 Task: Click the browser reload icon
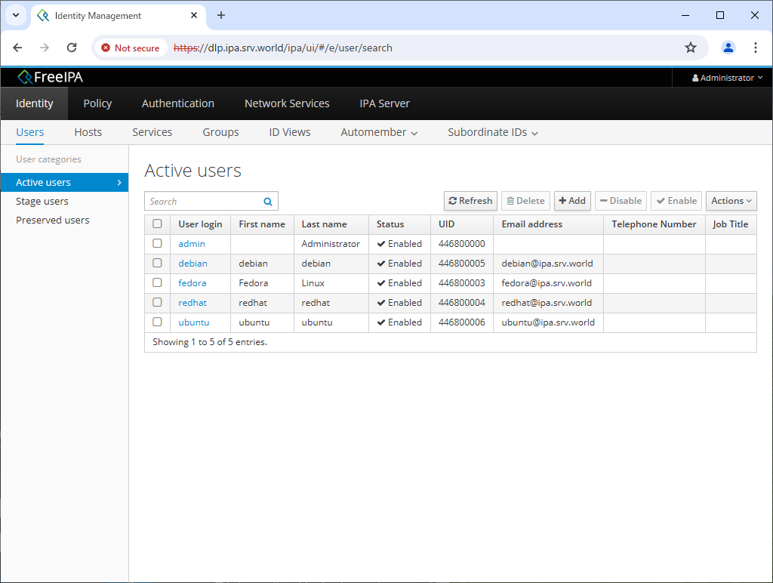(72, 47)
